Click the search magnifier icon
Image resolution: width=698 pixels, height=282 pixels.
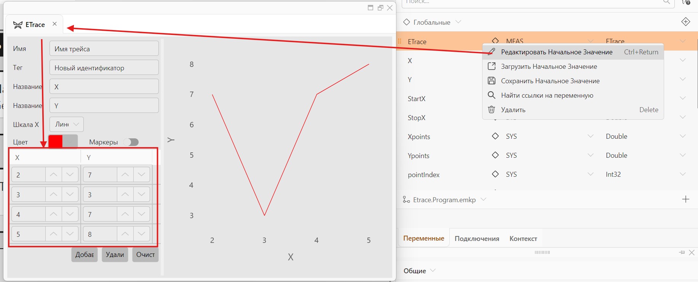(666, 2)
